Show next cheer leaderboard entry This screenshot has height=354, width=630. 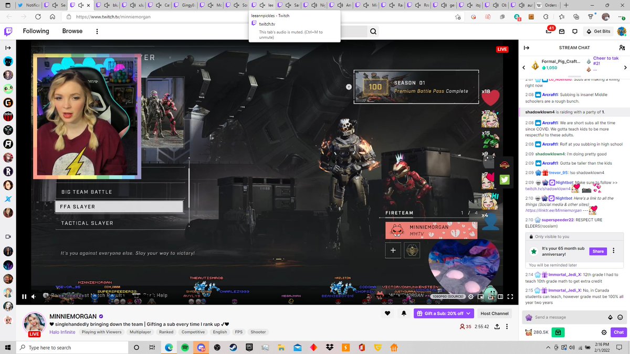(x=625, y=68)
